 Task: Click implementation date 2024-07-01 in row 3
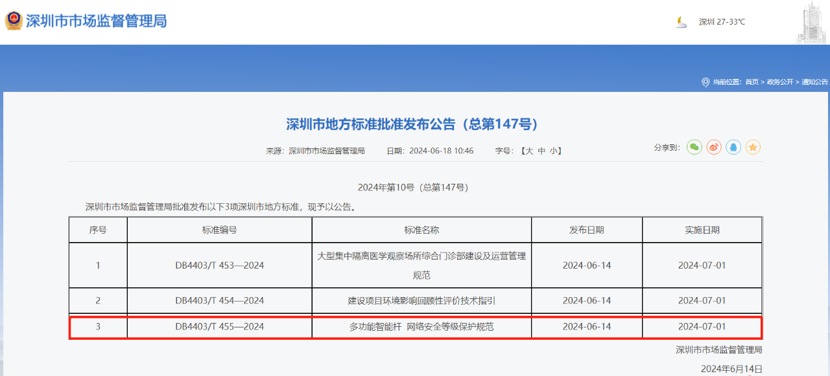coord(702,327)
